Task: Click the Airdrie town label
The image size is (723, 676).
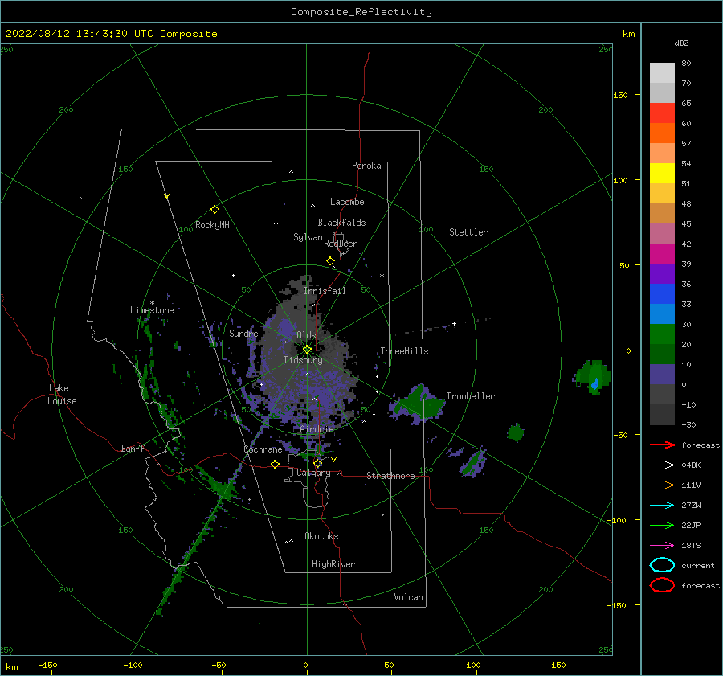Action: click(x=317, y=429)
